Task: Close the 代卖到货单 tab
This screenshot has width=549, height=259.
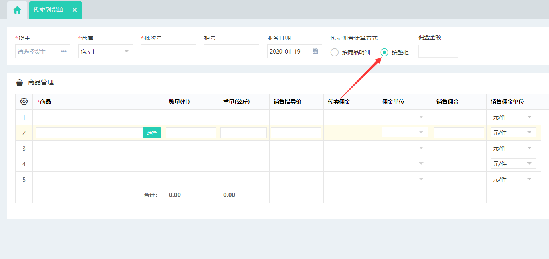Action: [x=75, y=10]
